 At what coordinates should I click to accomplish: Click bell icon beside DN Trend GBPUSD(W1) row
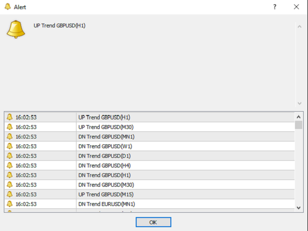click(x=10, y=146)
